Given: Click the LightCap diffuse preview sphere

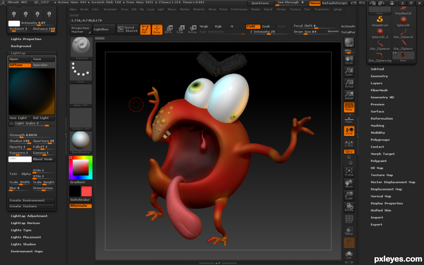Looking at the screenshot, I should [32, 92].
